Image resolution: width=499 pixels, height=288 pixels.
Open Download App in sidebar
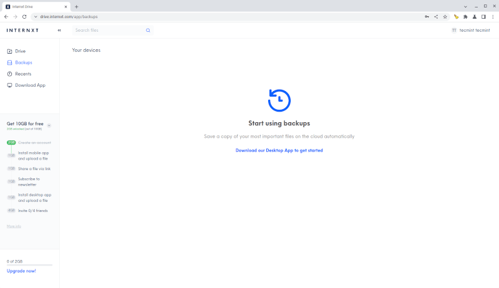(30, 85)
